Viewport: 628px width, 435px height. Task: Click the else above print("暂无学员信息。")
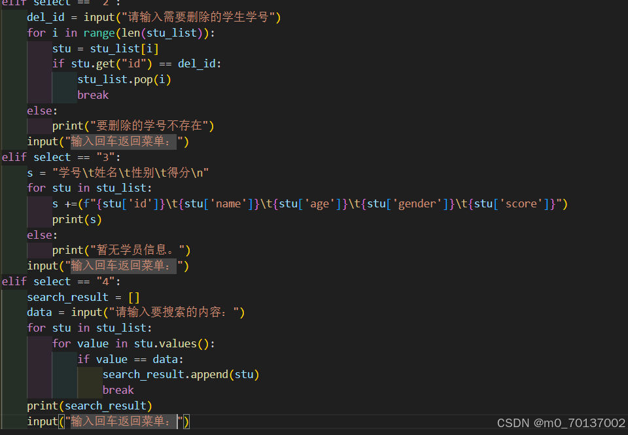click(x=40, y=235)
